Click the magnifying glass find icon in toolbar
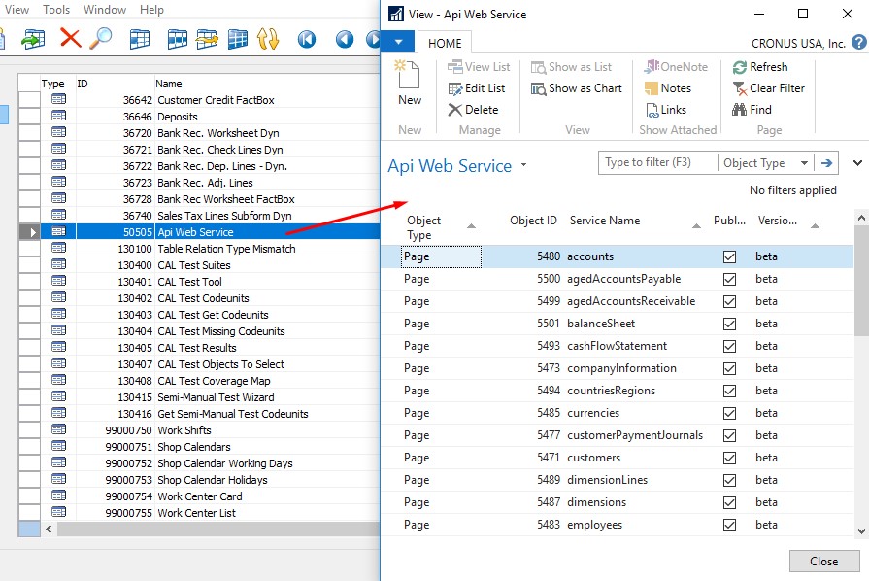The image size is (869, 581). tap(101, 38)
